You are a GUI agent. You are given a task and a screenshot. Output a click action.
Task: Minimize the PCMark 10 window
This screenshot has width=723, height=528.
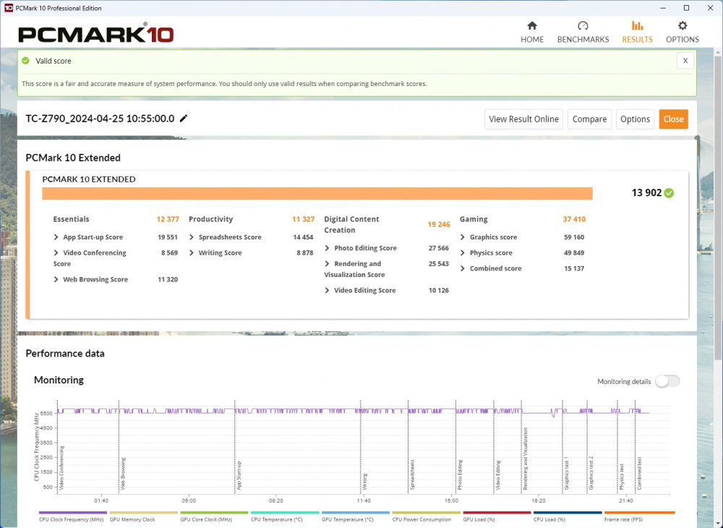(662, 8)
